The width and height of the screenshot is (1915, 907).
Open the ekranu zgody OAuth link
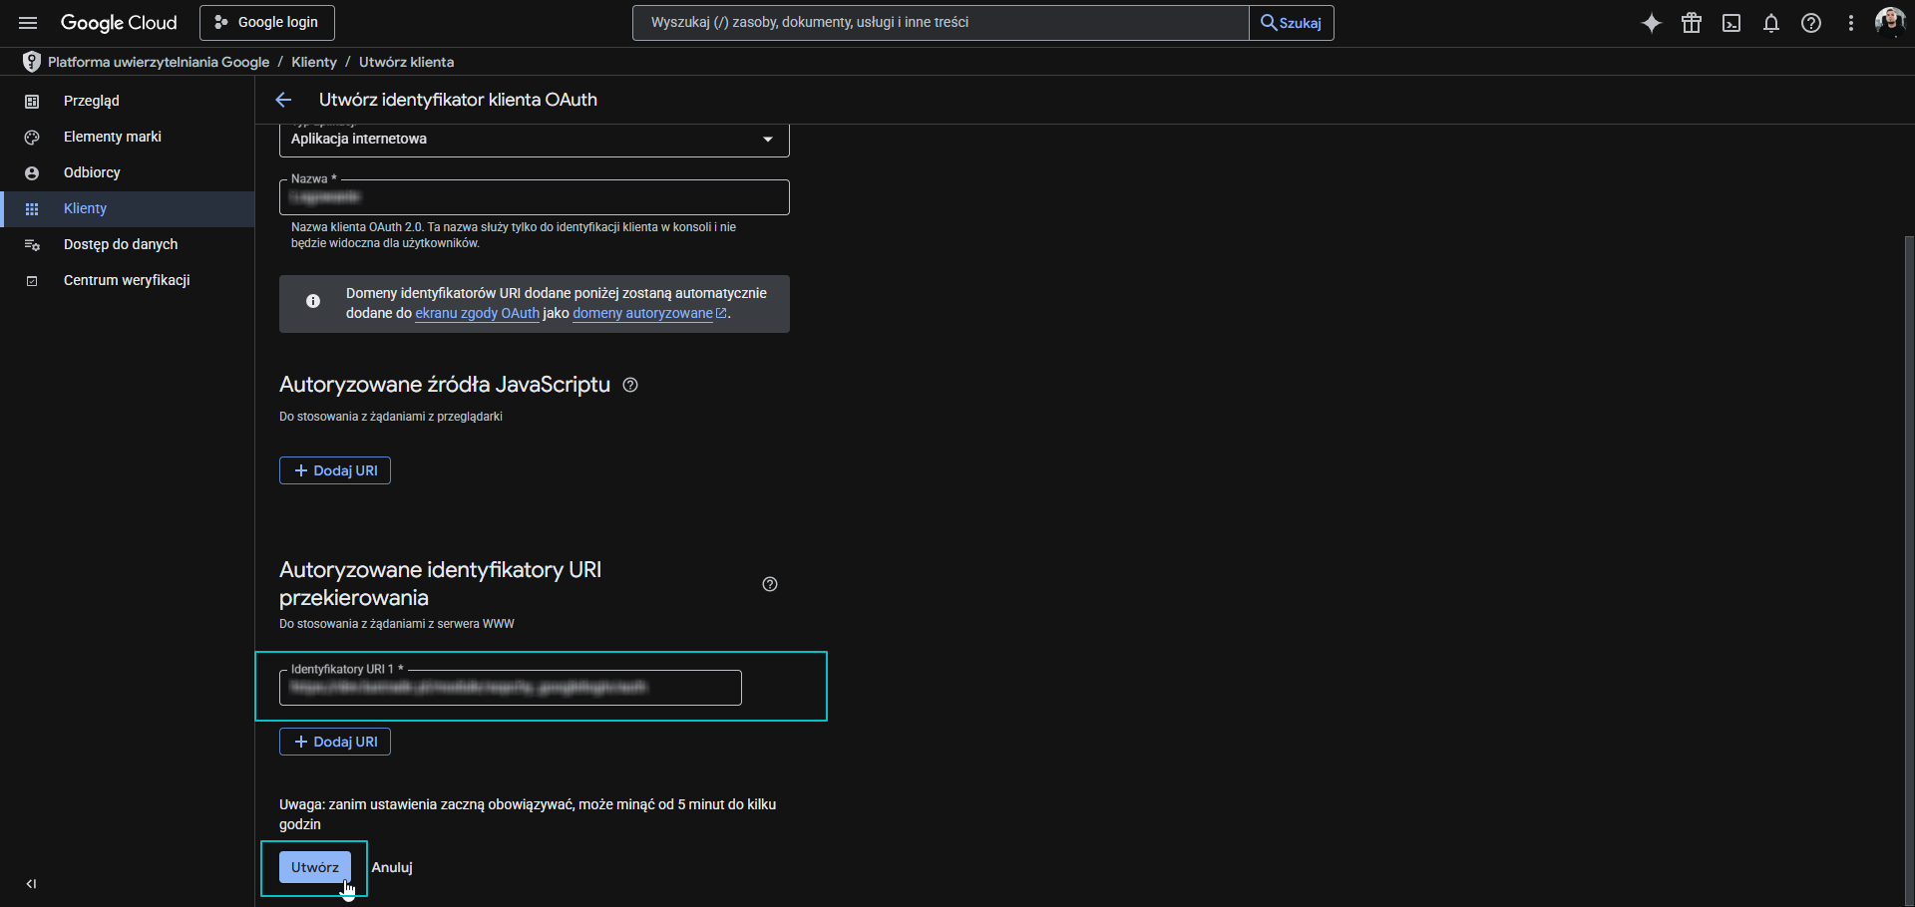click(477, 313)
